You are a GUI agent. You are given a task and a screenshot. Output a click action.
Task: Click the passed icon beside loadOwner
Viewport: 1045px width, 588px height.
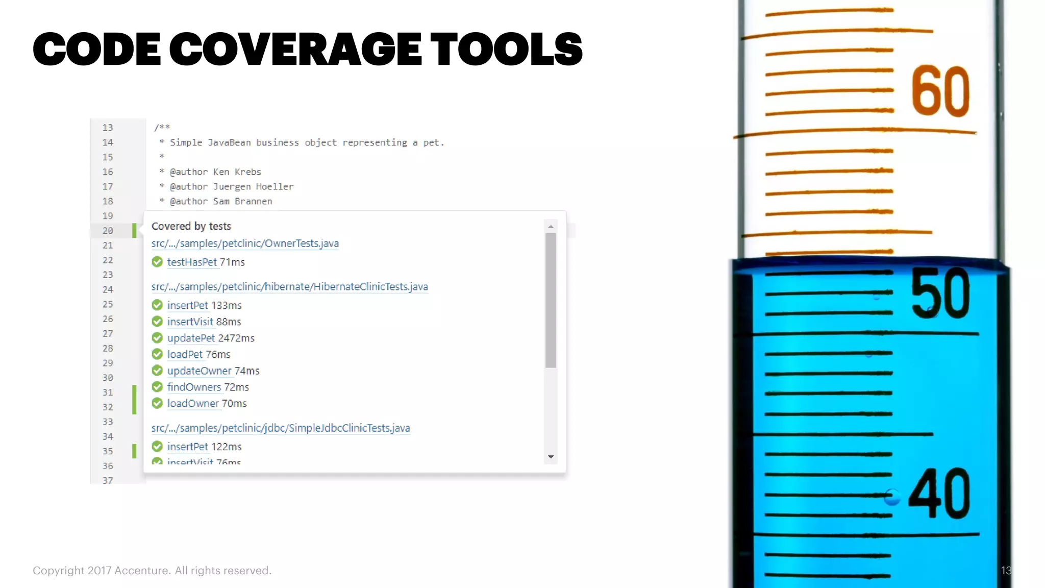click(157, 403)
